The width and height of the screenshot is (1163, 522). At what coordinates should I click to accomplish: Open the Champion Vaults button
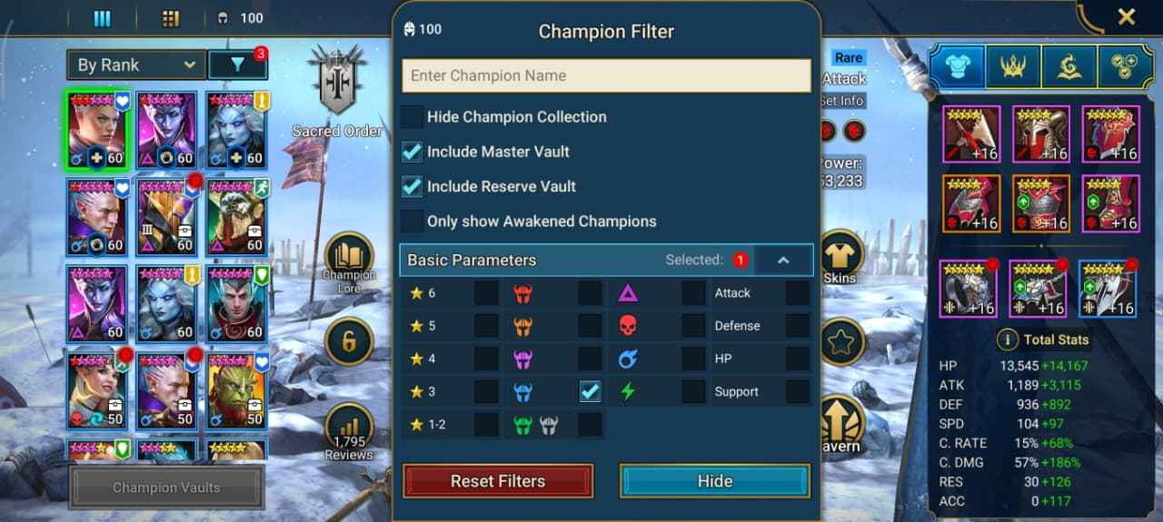click(x=166, y=488)
